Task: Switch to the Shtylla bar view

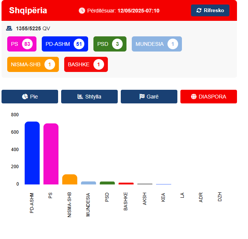Action: 89,97
